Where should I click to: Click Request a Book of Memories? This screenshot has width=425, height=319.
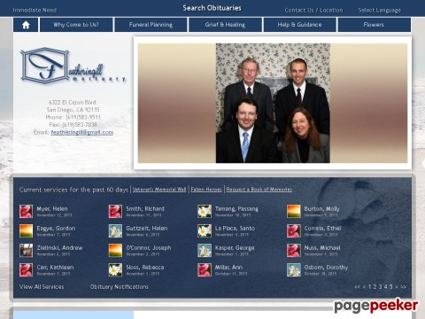(259, 190)
